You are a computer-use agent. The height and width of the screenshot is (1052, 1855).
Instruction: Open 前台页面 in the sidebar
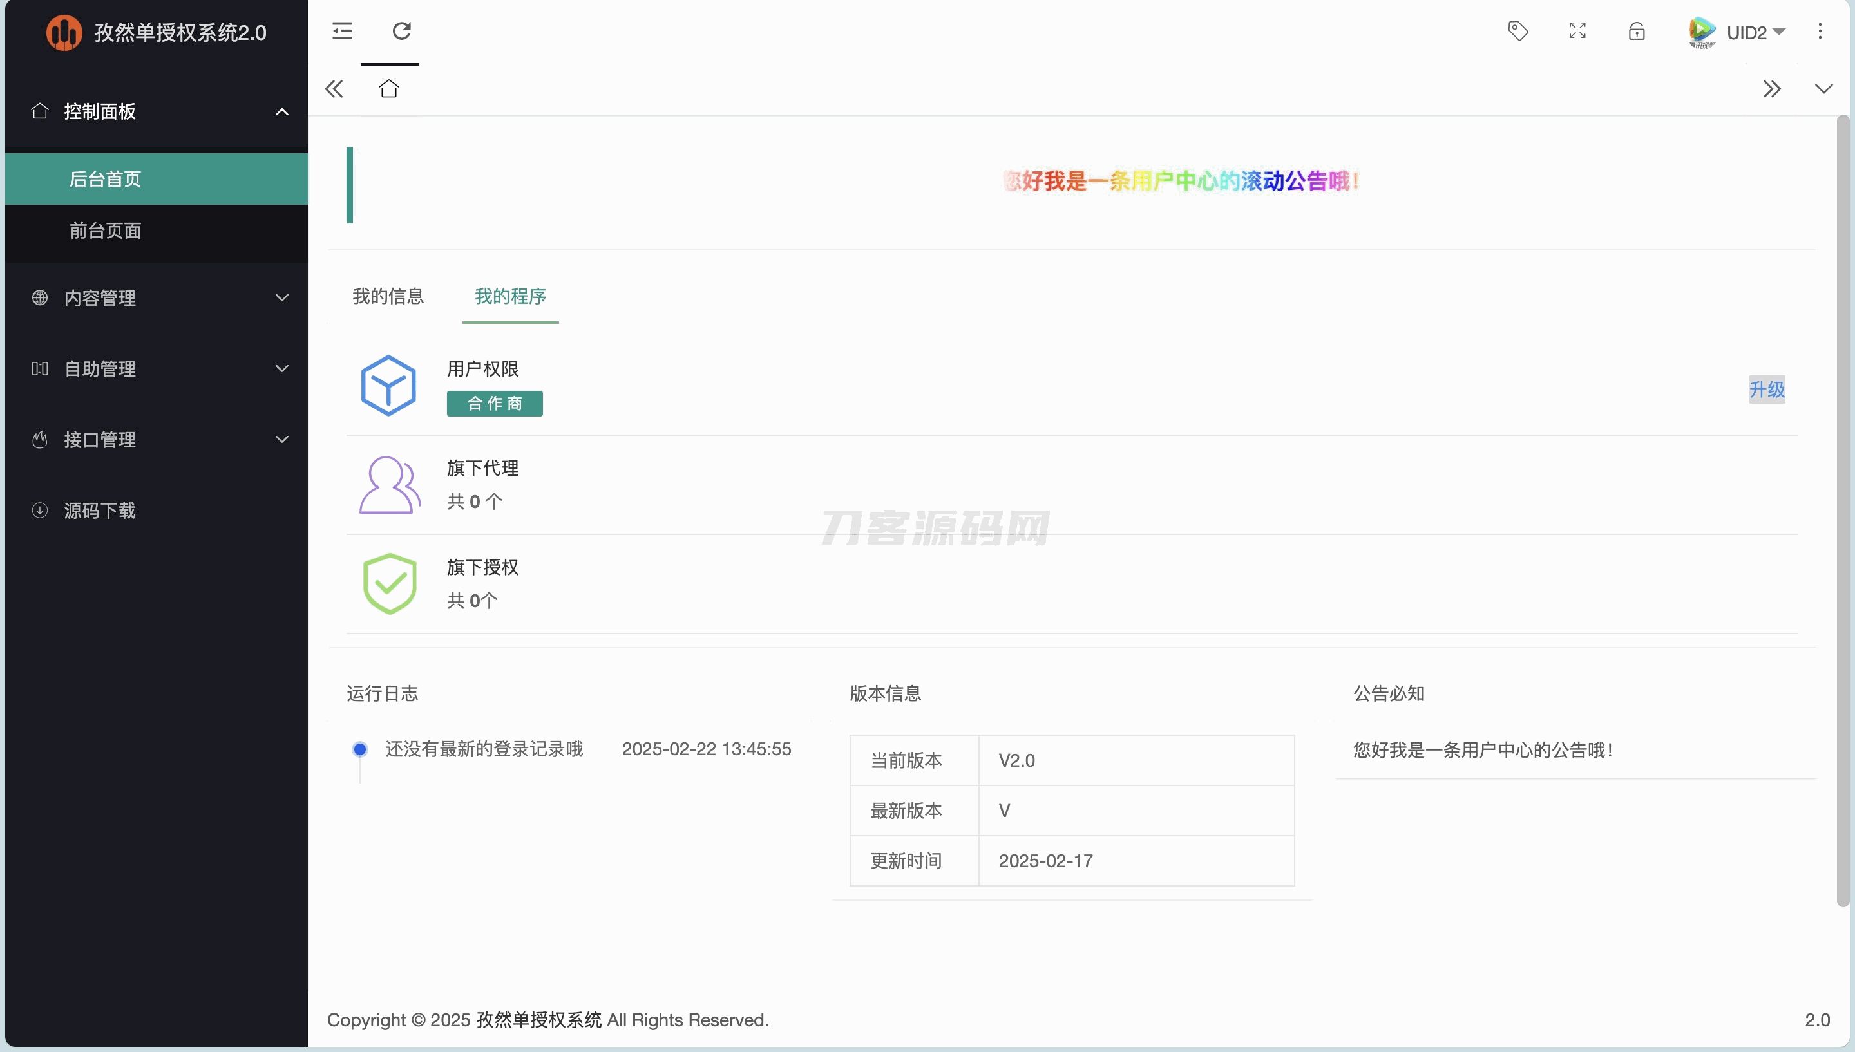click(x=106, y=230)
